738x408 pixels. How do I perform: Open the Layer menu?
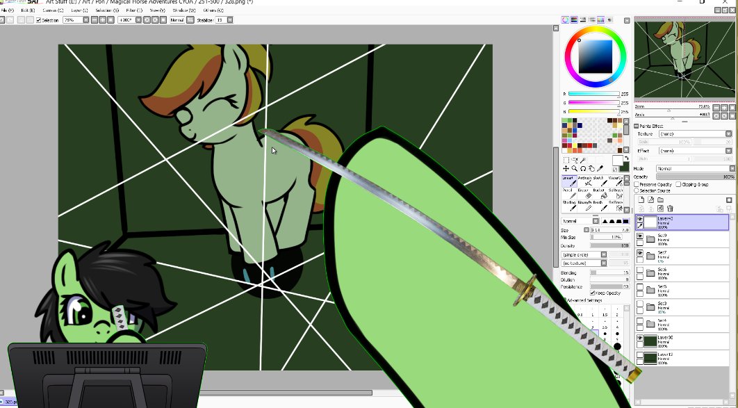point(79,10)
